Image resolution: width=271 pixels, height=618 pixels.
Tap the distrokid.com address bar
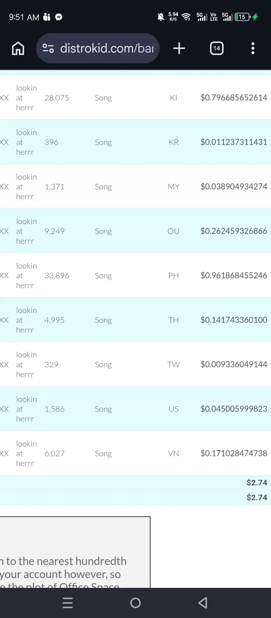98,48
